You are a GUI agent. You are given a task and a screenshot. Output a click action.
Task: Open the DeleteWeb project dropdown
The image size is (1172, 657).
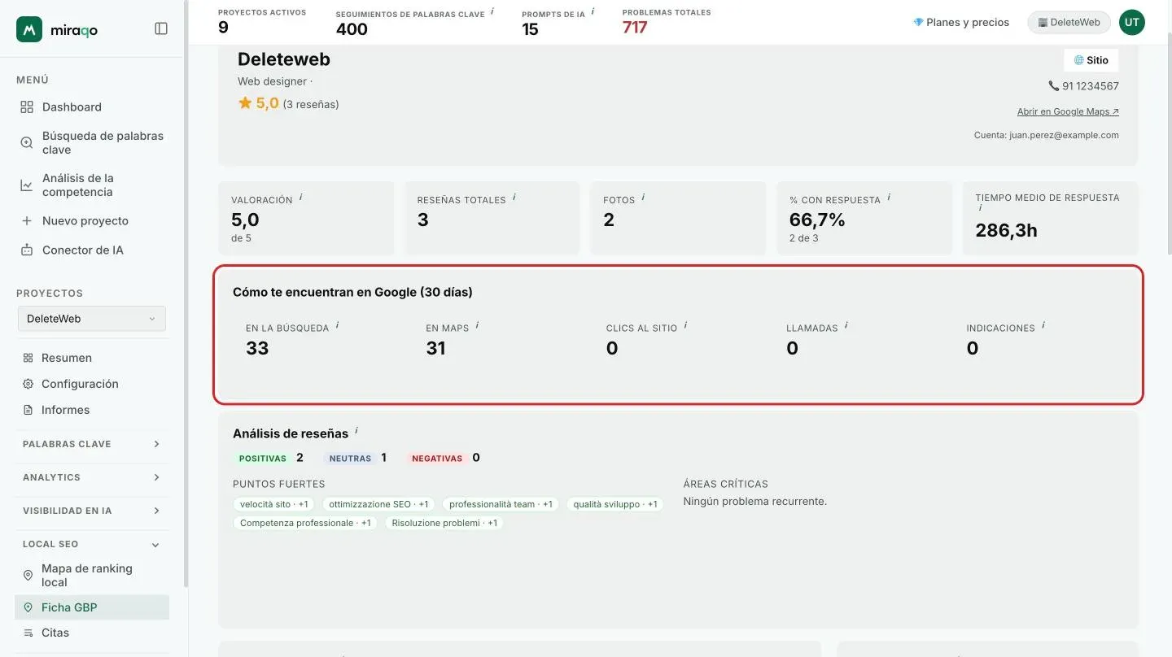(92, 319)
